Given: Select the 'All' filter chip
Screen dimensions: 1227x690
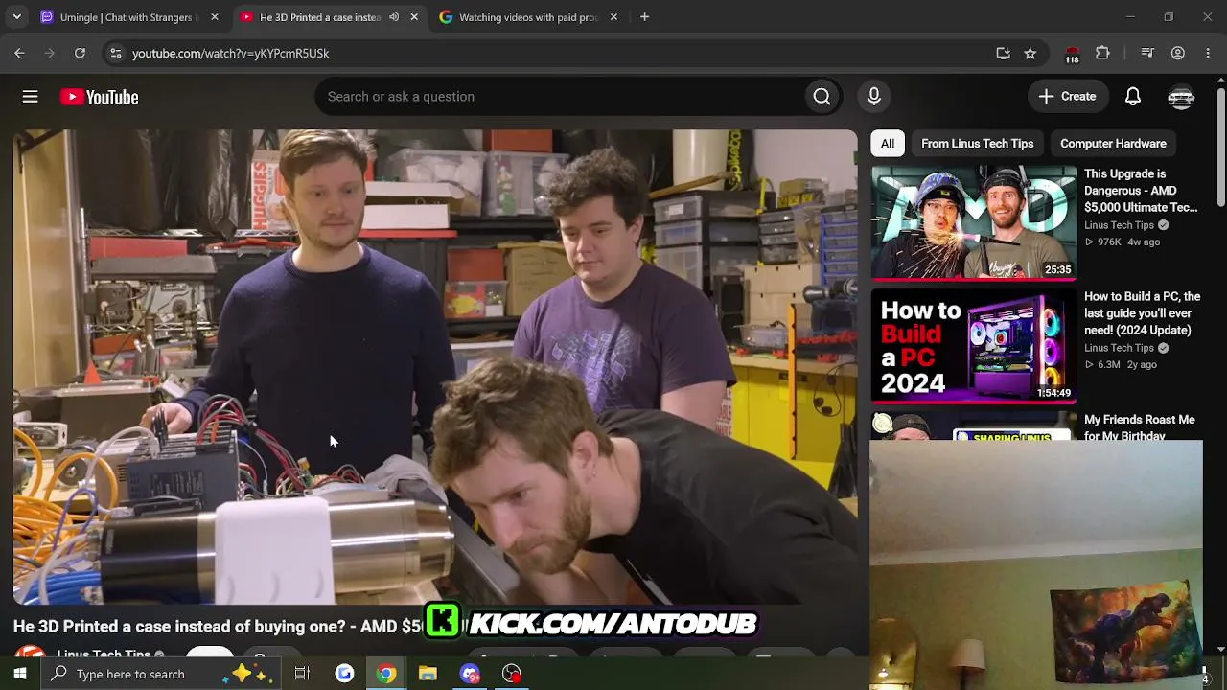Looking at the screenshot, I should coord(888,144).
